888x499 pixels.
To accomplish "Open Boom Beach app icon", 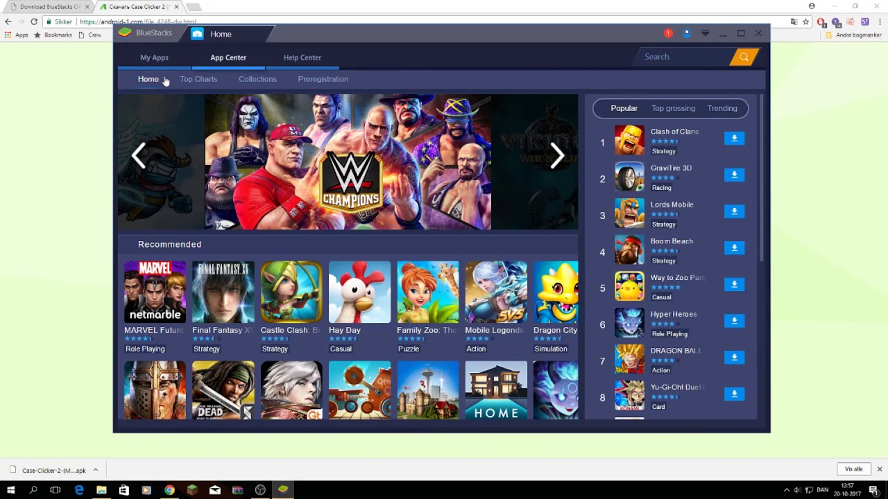I will pyautogui.click(x=629, y=250).
